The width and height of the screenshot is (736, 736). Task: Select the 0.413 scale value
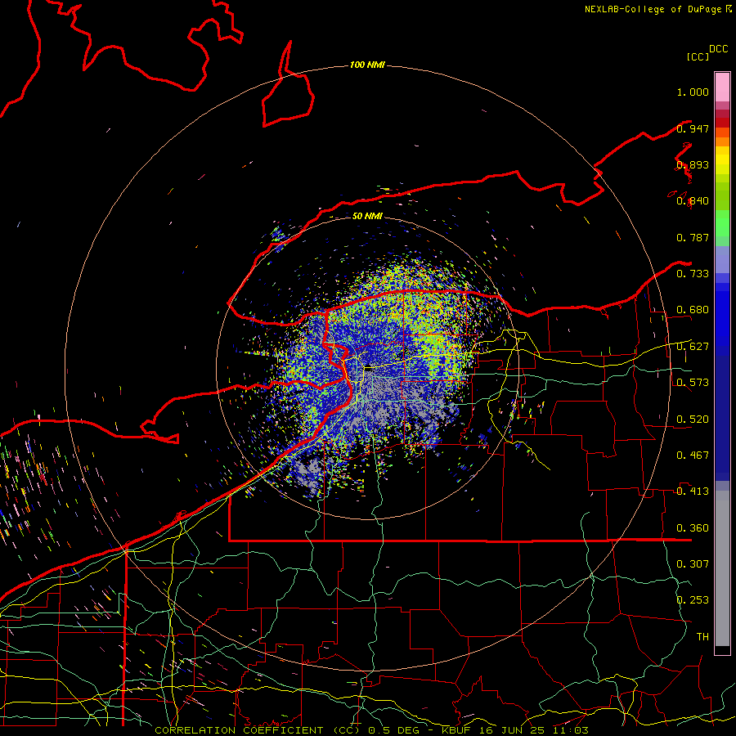pos(693,491)
